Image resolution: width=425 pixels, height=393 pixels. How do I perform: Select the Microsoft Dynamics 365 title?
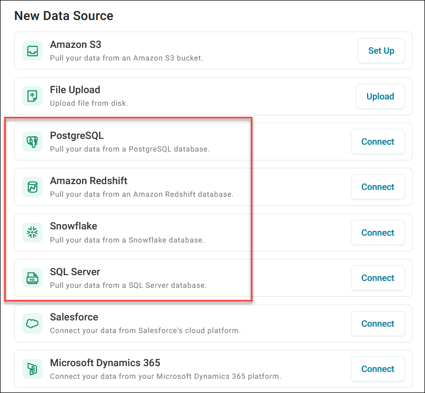pyautogui.click(x=105, y=363)
